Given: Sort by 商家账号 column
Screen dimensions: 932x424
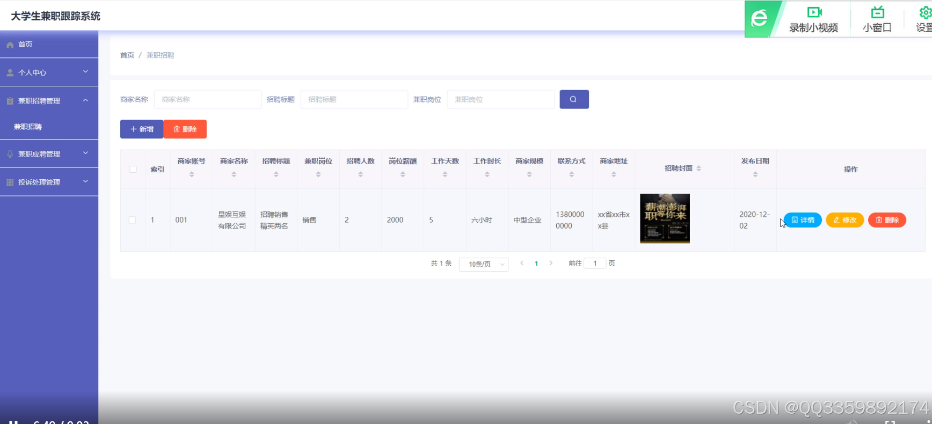Looking at the screenshot, I should pyautogui.click(x=192, y=174).
